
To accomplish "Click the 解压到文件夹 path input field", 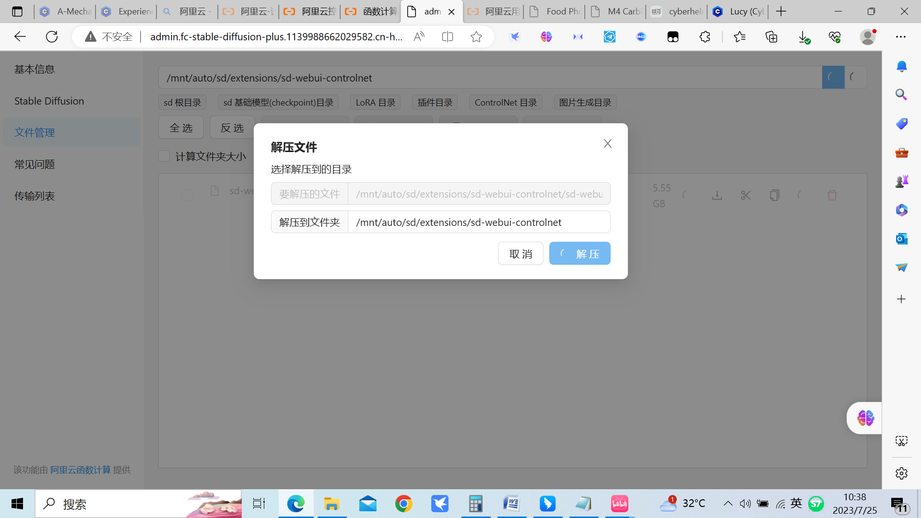I will (x=478, y=222).
